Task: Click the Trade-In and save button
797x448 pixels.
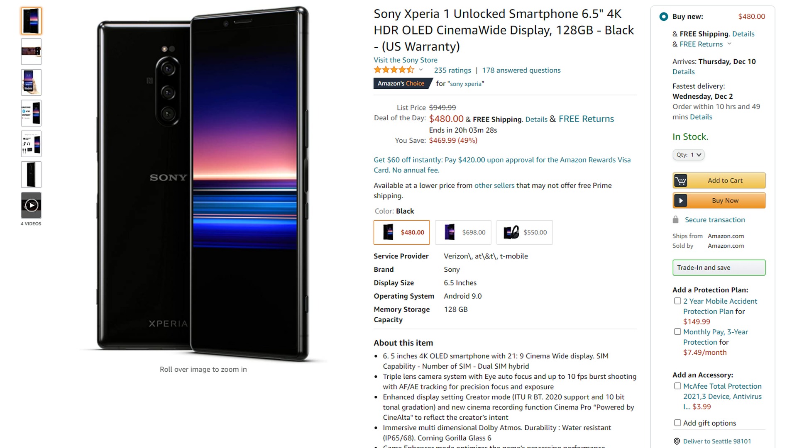Action: click(x=719, y=268)
